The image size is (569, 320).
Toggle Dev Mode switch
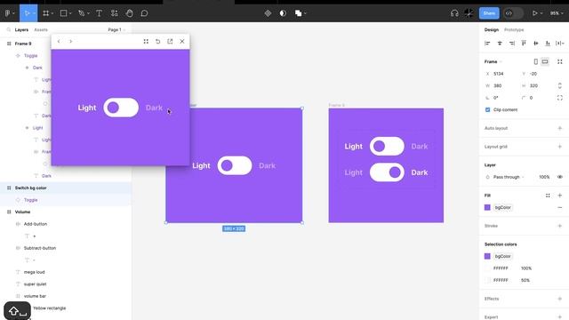point(513,13)
